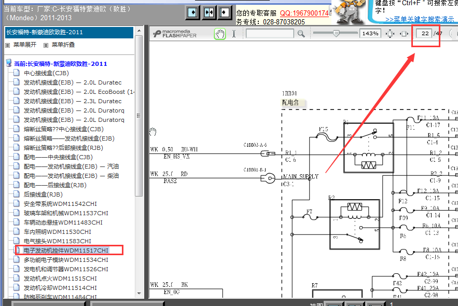Click the tree panel scrollbar thumb
The height and width of the screenshot is (306, 458).
click(x=138, y=116)
